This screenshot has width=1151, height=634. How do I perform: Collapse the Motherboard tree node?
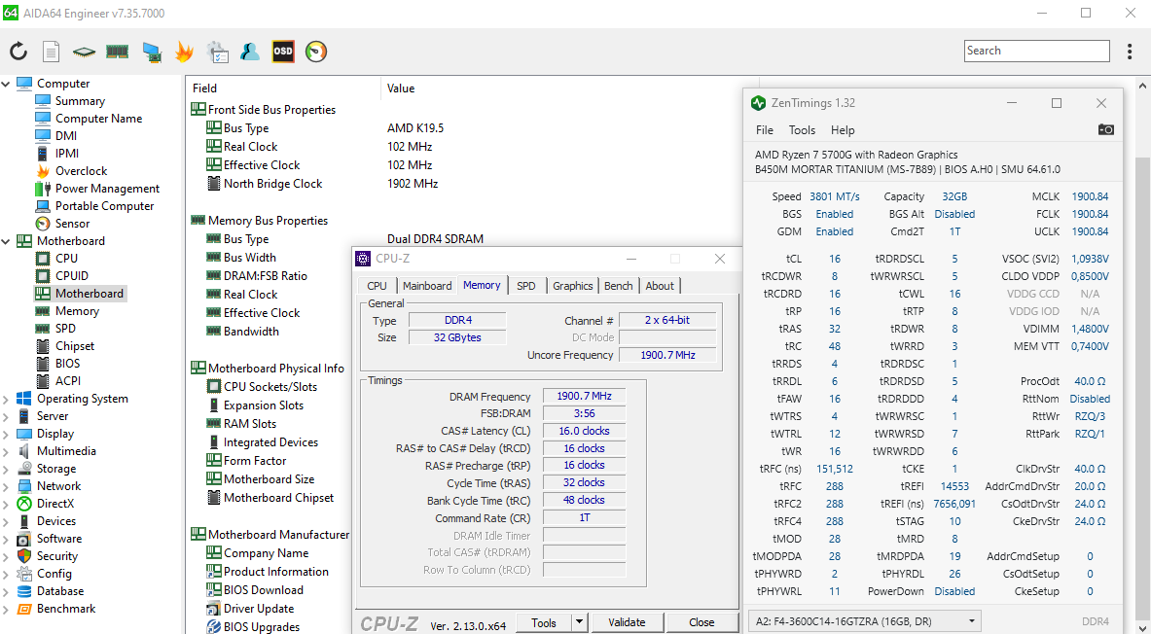6,241
